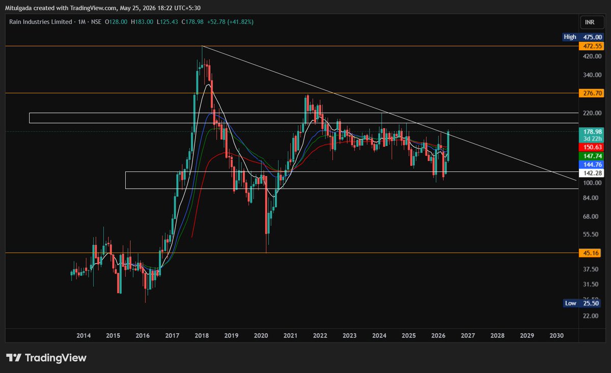Click the 68.00 price axis value

590,217
